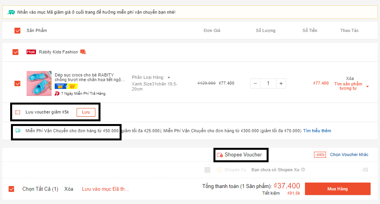Viewport: 380px width, 204px height.
Task: Uncheck the crocs sandal product checkbox
Action: point(18,83)
